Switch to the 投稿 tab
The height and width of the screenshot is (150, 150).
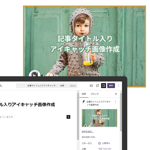84,94
